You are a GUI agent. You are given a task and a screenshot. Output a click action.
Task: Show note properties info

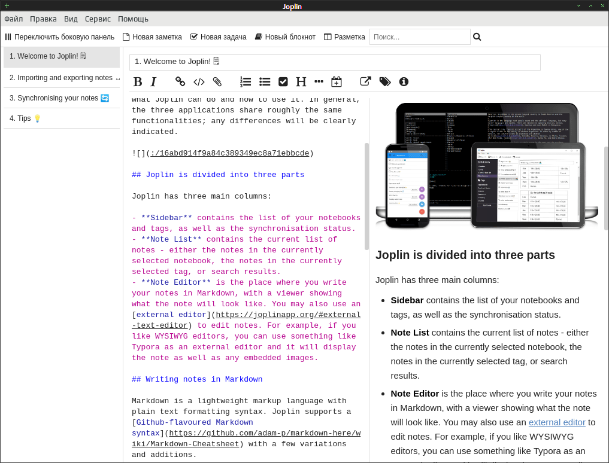pyautogui.click(x=404, y=81)
